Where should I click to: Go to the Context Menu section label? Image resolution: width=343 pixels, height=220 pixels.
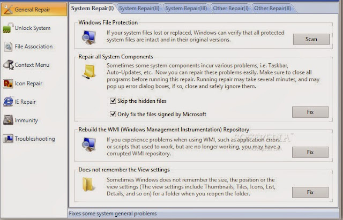pyautogui.click(x=32, y=65)
